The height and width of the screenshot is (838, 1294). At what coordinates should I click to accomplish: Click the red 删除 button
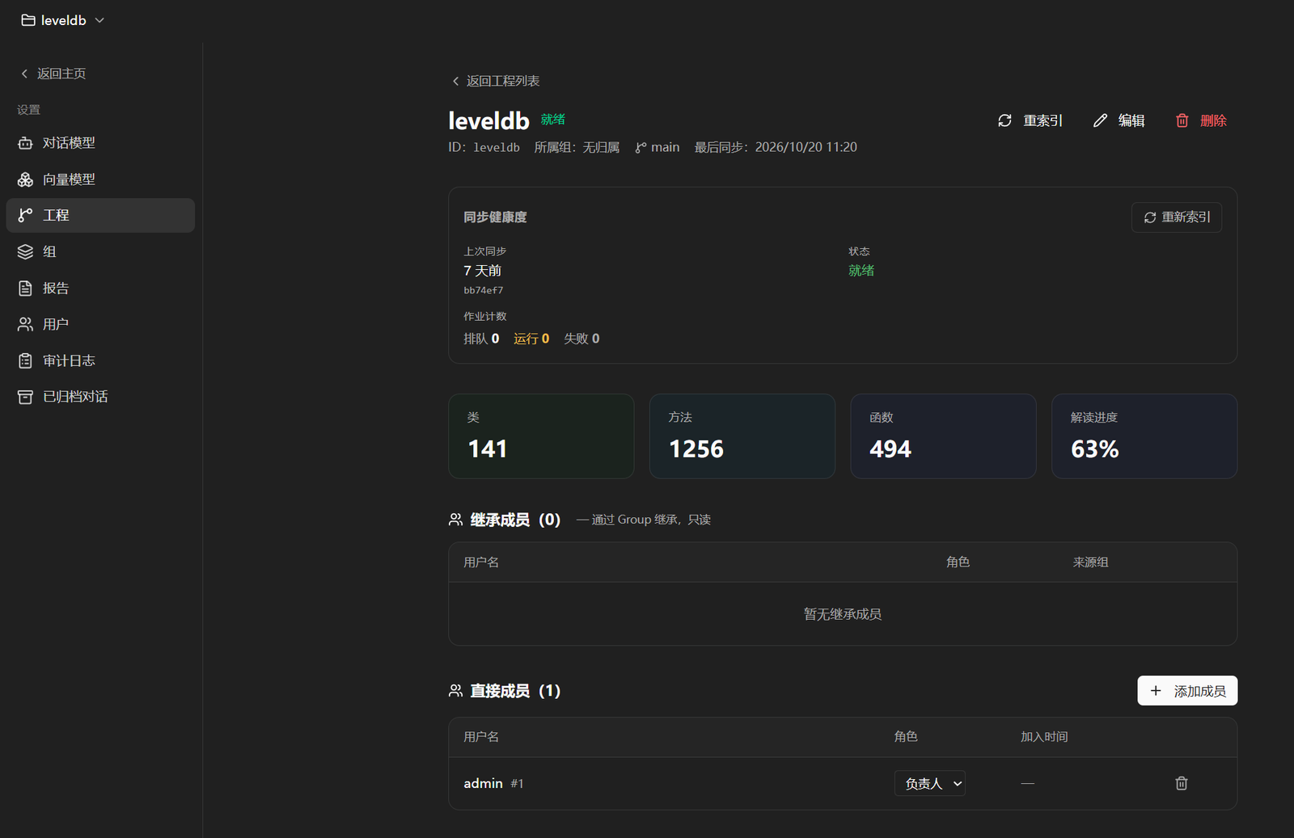1201,120
